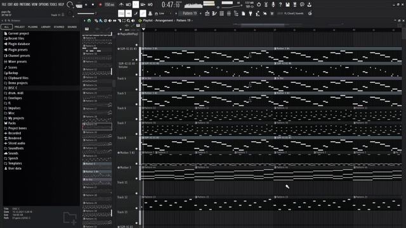Stop playback with the stop button

pos(93,4)
